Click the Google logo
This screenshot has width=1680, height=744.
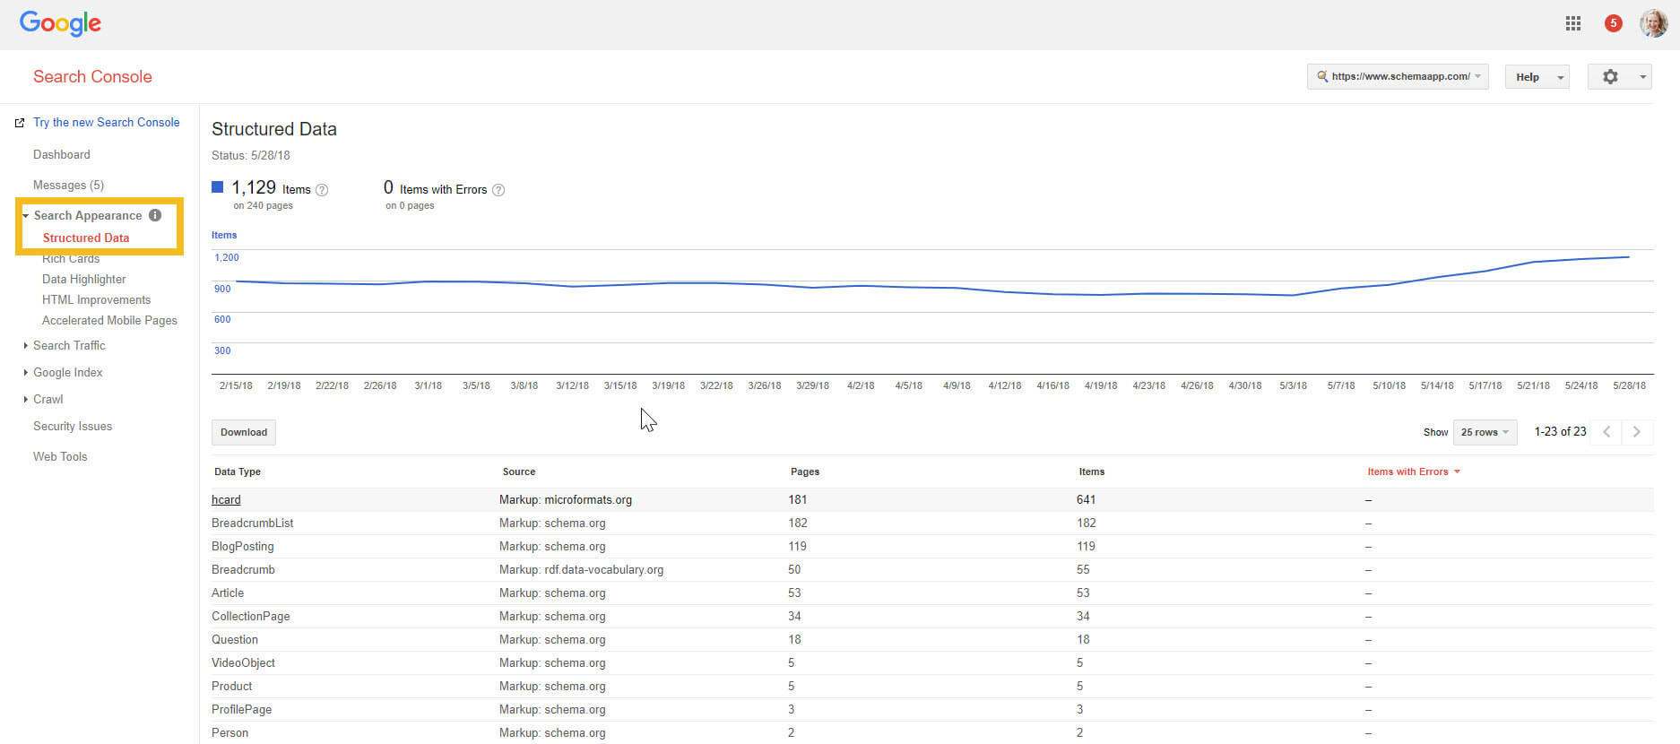tap(60, 24)
